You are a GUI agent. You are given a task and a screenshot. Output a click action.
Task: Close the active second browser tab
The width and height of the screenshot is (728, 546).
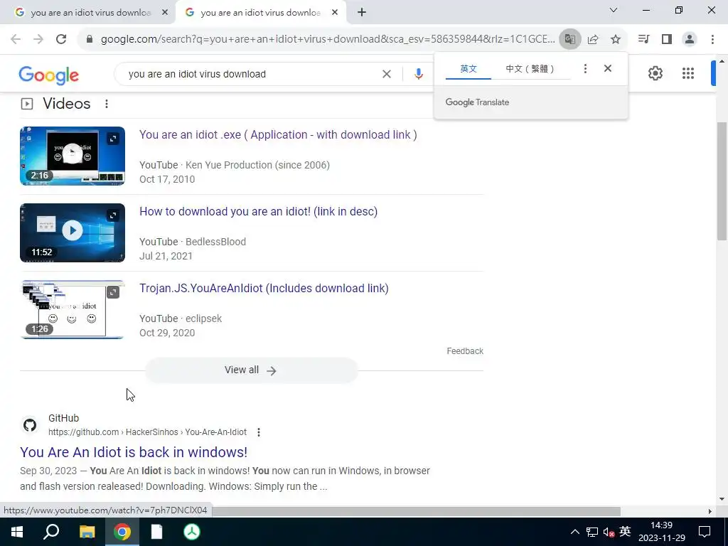(335, 13)
